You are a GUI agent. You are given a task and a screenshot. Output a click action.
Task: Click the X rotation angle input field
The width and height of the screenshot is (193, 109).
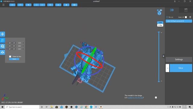(19, 43)
